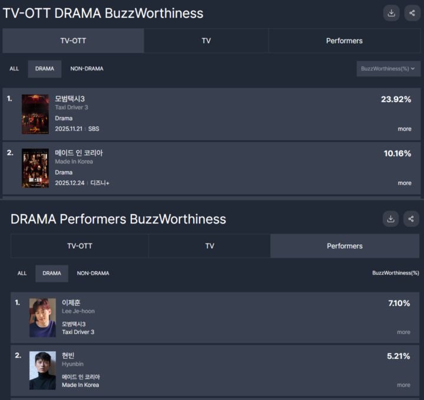Click Hyunbin's profile photo
The height and width of the screenshot is (400, 424).
(x=42, y=371)
